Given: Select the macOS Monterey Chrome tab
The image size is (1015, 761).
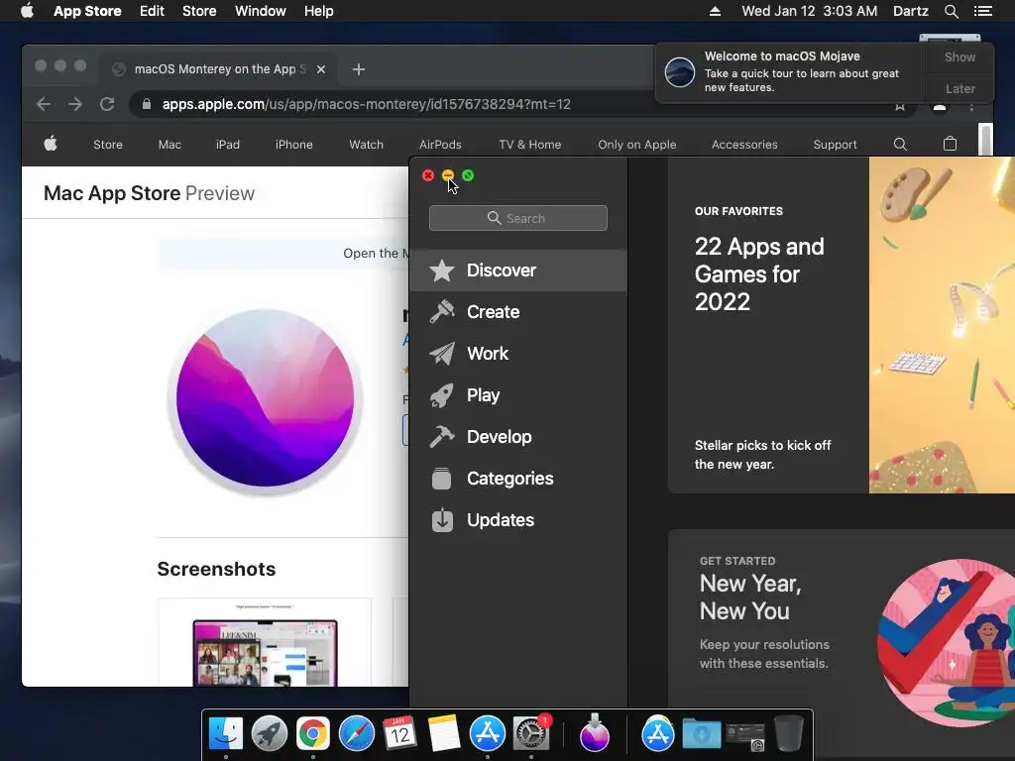Looking at the screenshot, I should [x=220, y=69].
